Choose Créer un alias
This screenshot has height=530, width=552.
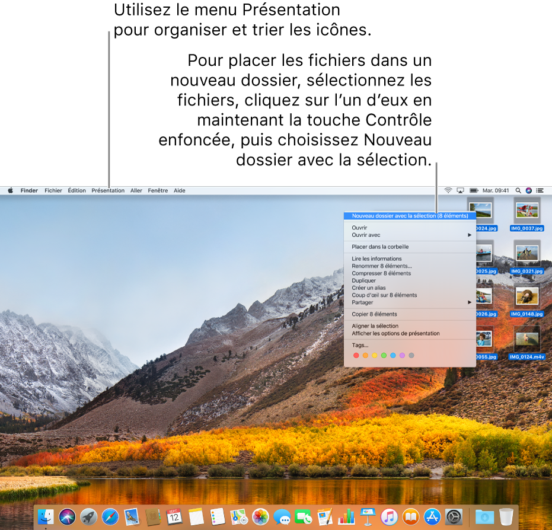[x=410, y=288]
